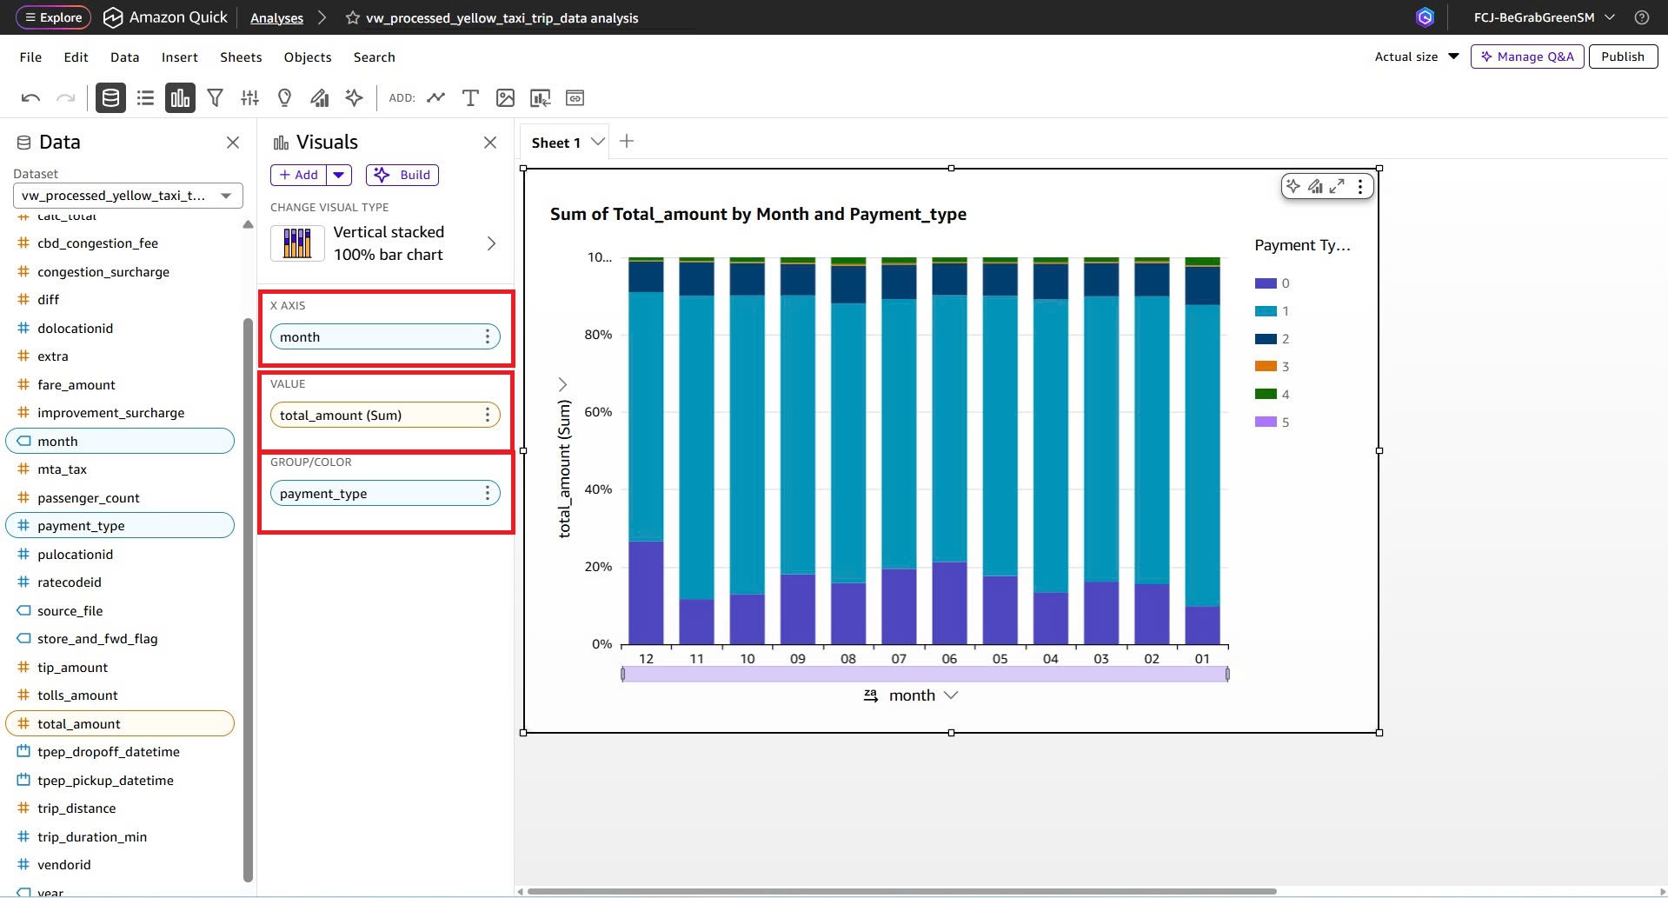
Task: Add an image from toolbar
Action: [x=505, y=98]
